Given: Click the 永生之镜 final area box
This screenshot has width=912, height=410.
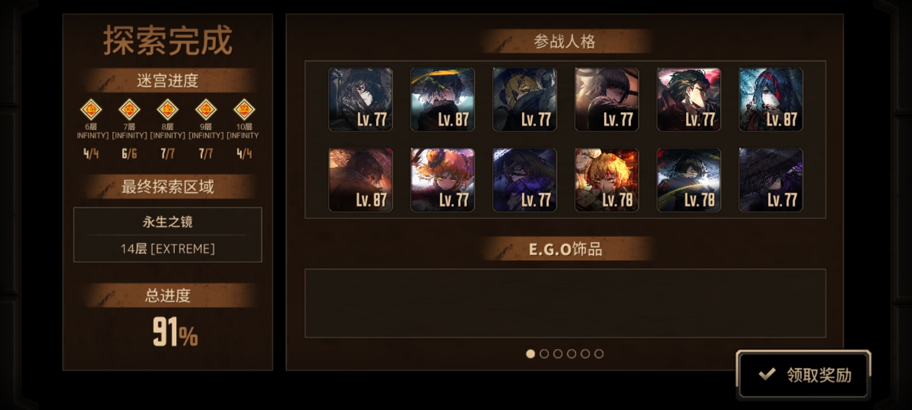Looking at the screenshot, I should pyautogui.click(x=168, y=235).
